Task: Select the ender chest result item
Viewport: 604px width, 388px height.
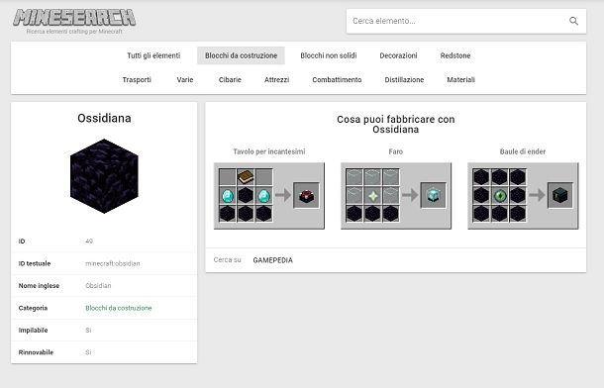Action: 560,196
